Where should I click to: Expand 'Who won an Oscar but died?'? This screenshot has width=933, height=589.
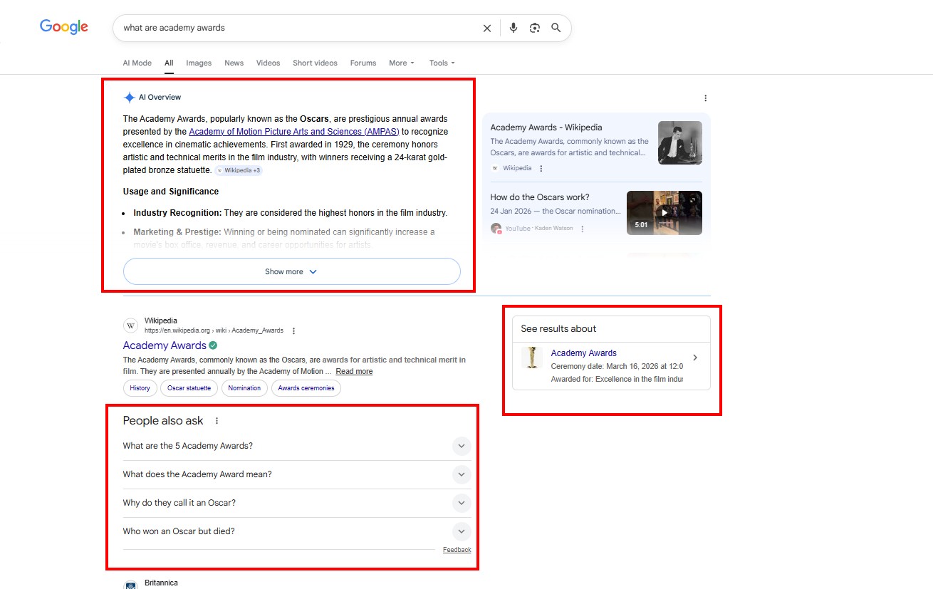(x=462, y=531)
